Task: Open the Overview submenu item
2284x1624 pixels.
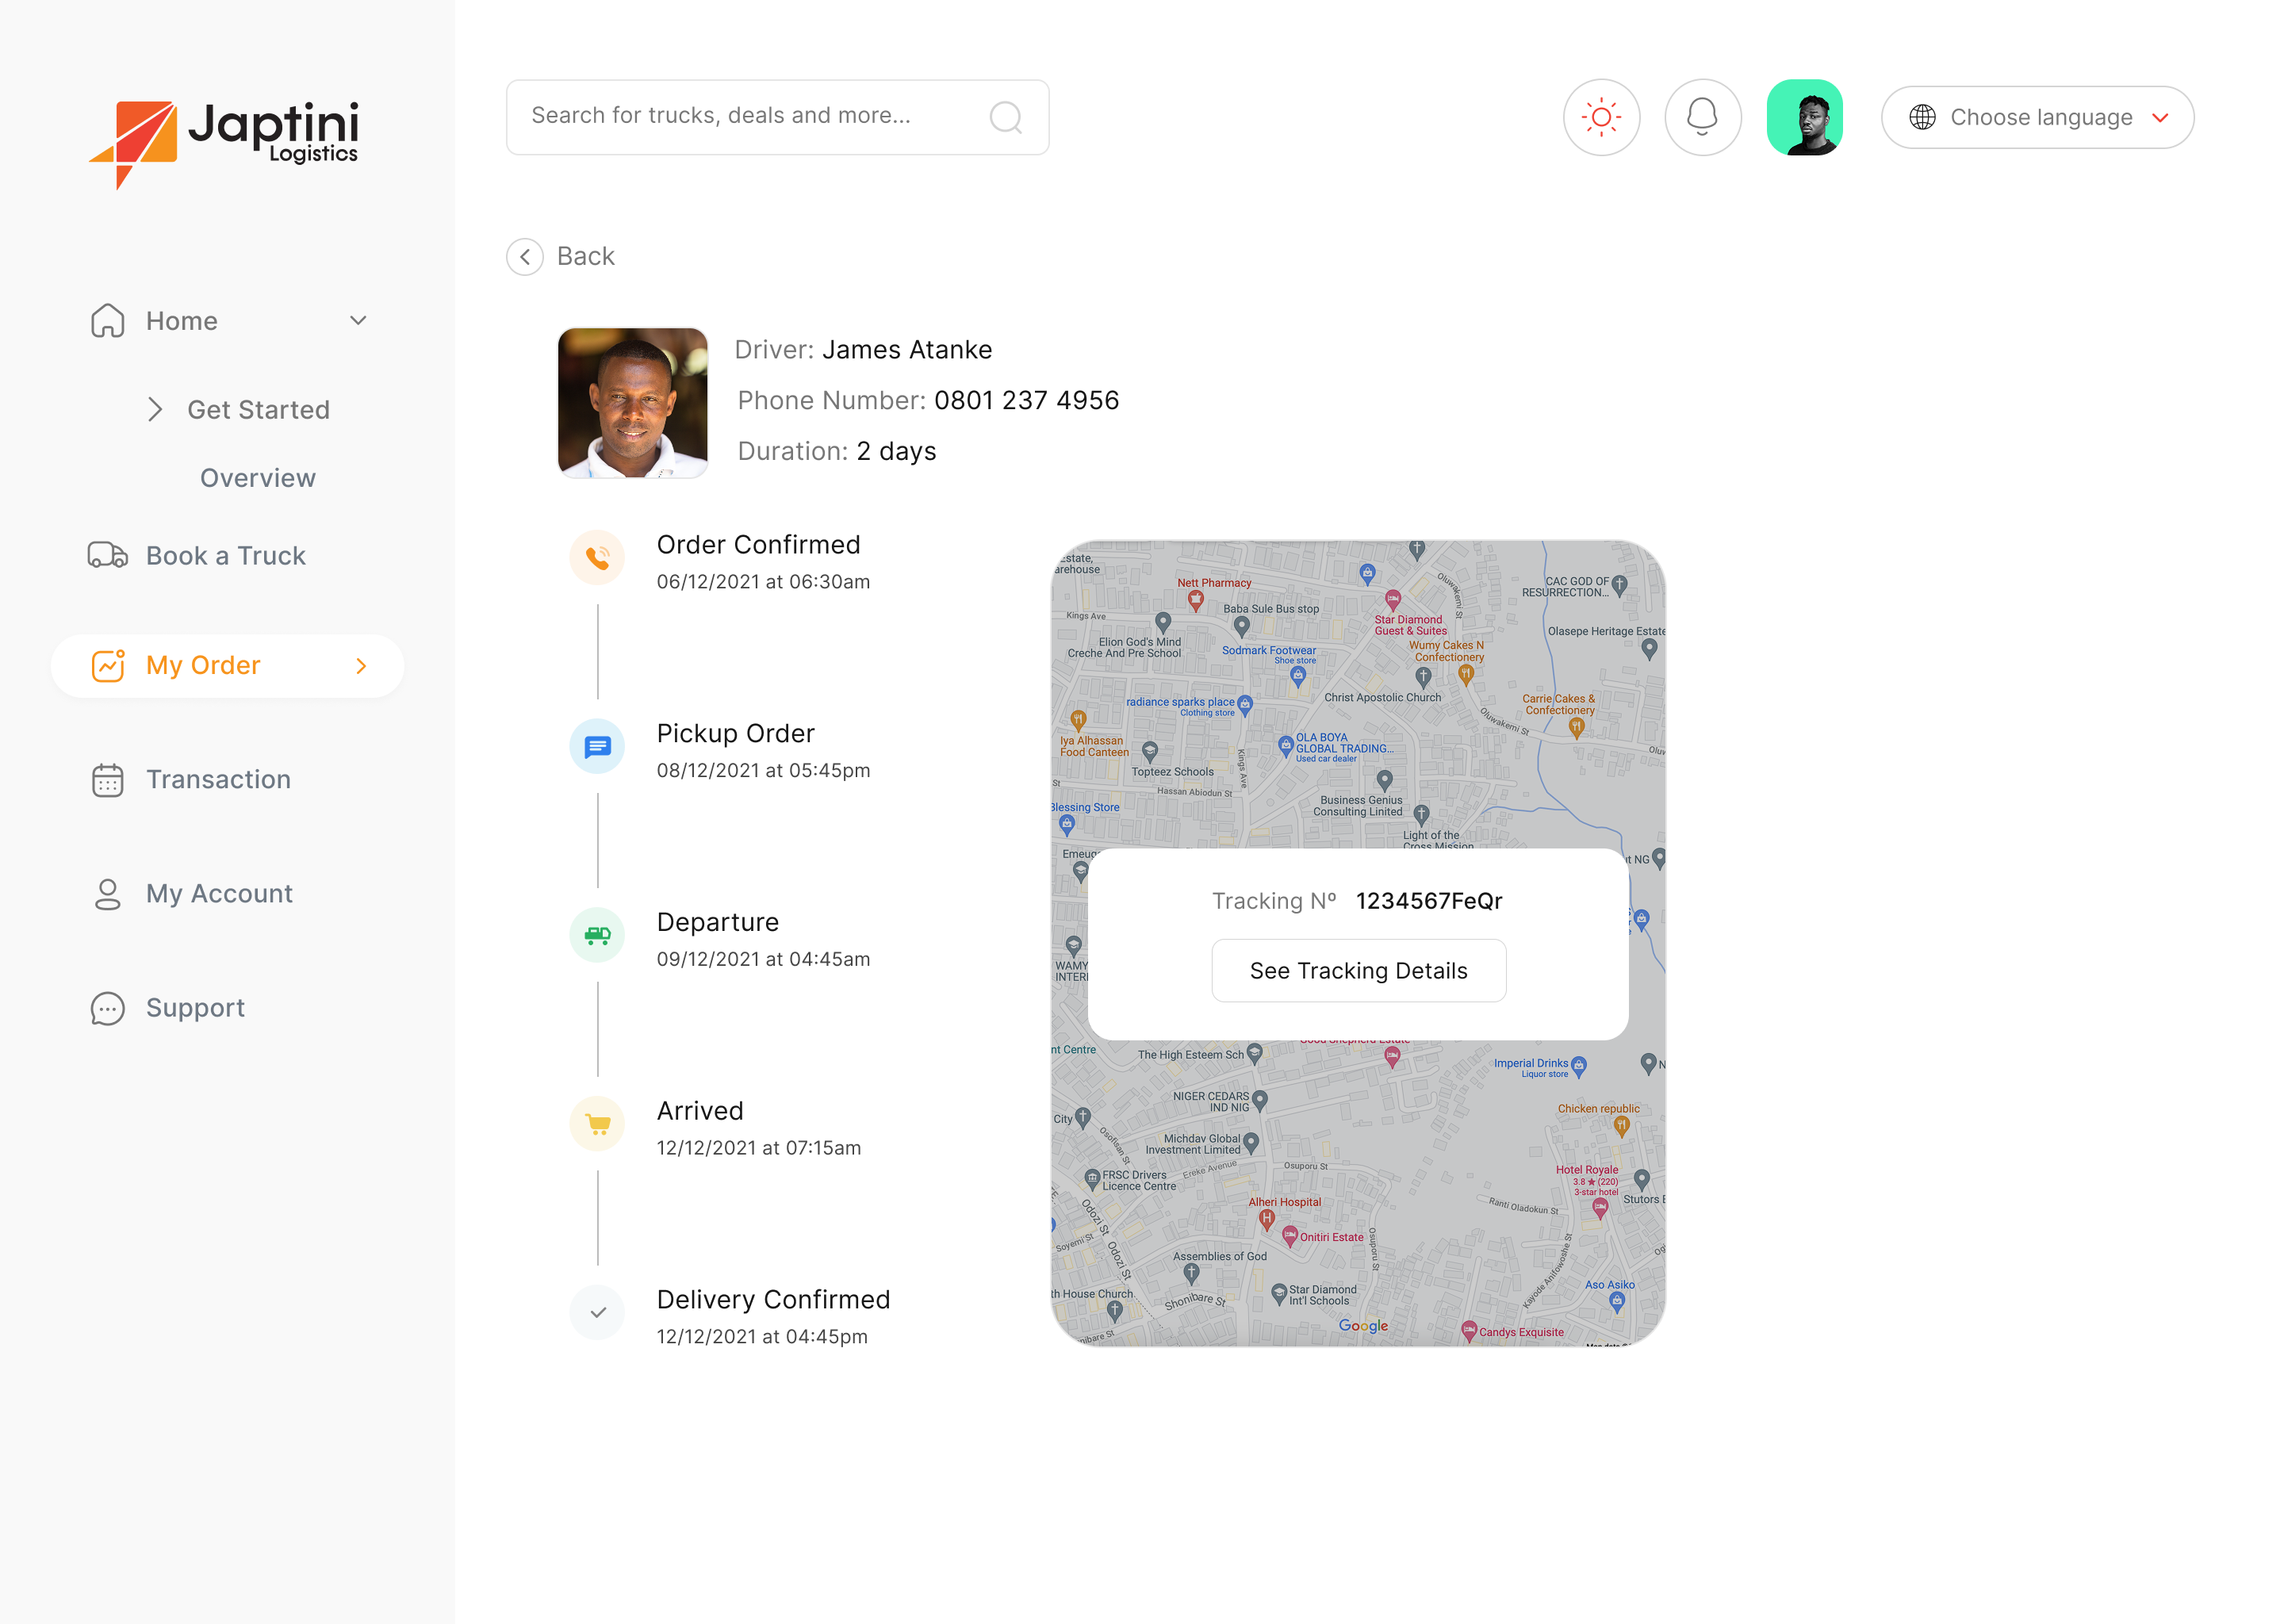Action: [x=258, y=478]
